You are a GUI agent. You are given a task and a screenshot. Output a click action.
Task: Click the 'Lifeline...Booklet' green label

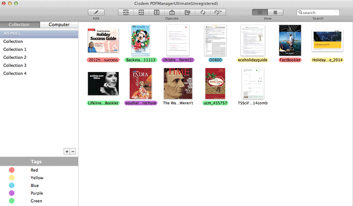[x=103, y=103]
